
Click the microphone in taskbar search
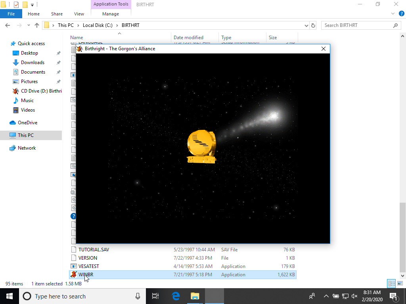point(138,296)
